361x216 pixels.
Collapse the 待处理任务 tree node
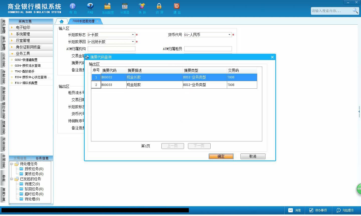click(11, 164)
